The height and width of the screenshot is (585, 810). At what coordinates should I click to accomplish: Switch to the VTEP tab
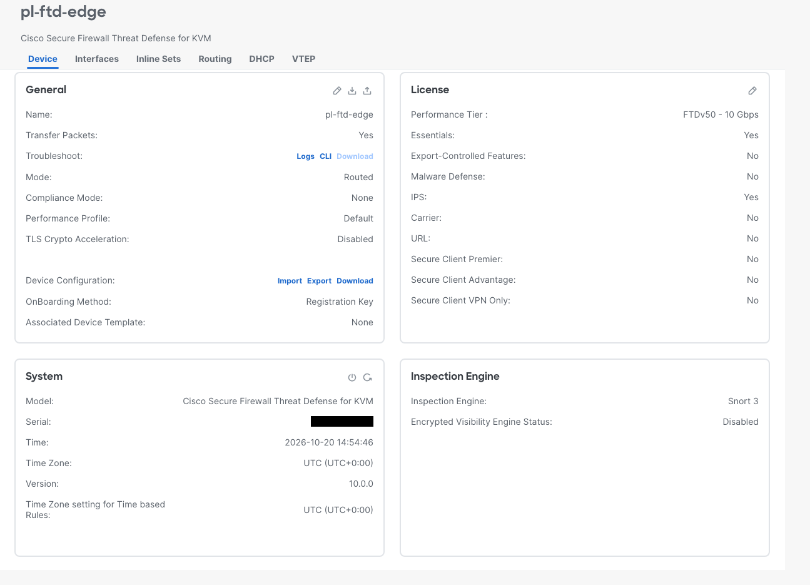pyautogui.click(x=303, y=59)
